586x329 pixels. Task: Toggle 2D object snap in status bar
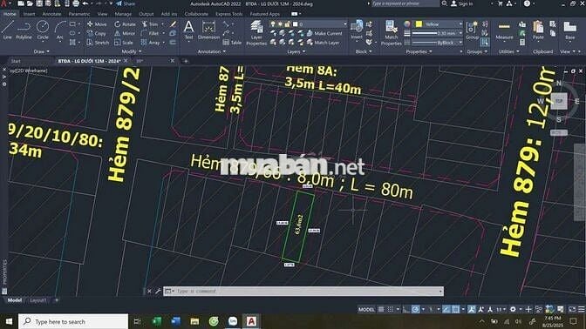coord(455,309)
